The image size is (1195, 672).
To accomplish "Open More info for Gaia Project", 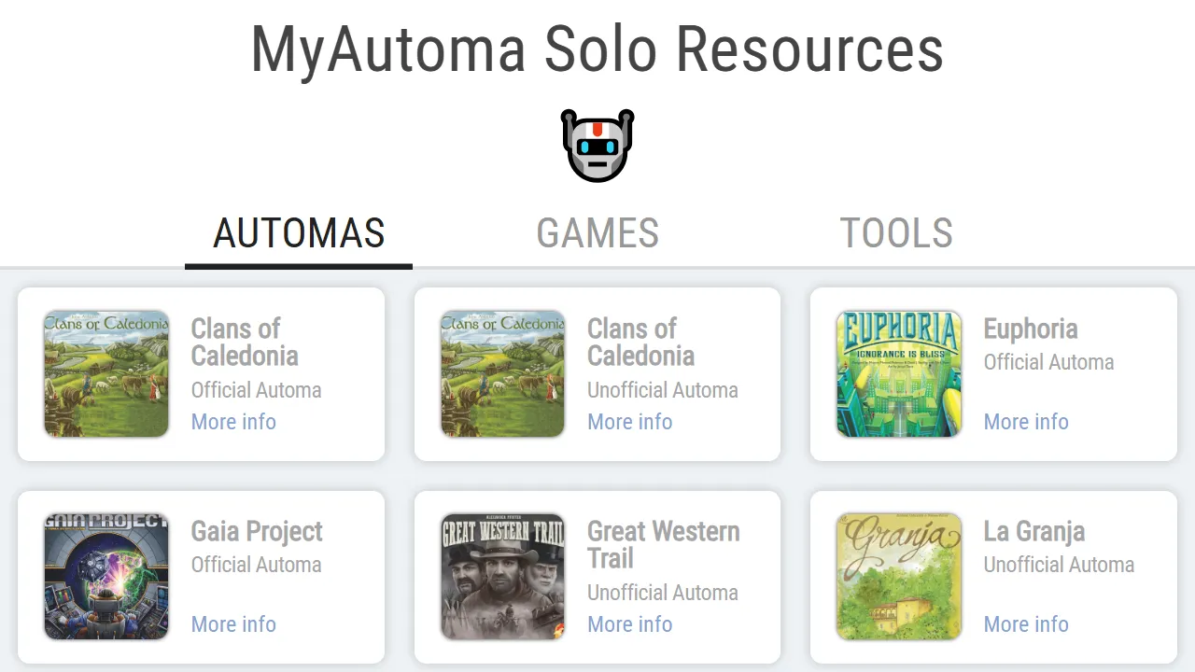I will 233,623.
